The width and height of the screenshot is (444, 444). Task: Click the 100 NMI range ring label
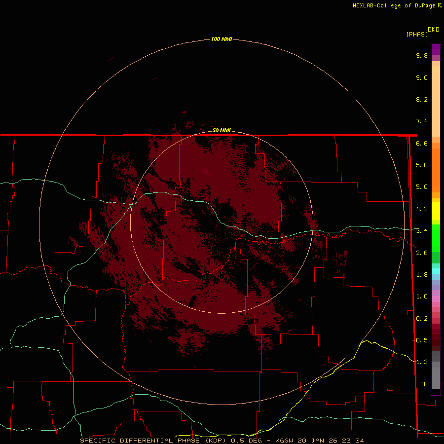(222, 39)
